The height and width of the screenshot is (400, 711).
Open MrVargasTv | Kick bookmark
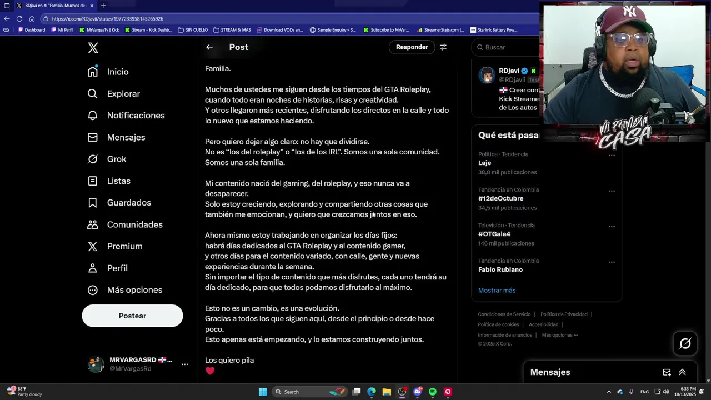pos(99,30)
